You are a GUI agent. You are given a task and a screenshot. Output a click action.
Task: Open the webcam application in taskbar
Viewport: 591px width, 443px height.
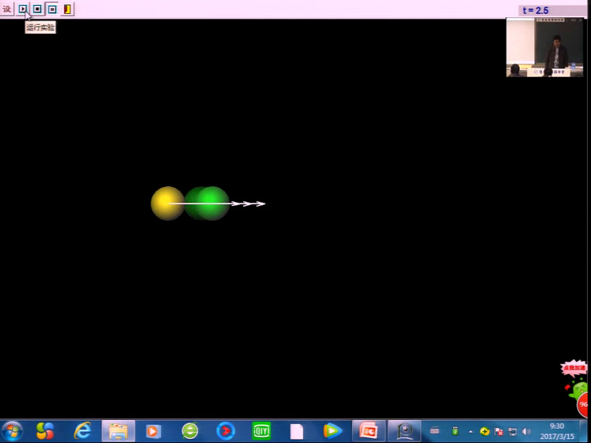405,431
